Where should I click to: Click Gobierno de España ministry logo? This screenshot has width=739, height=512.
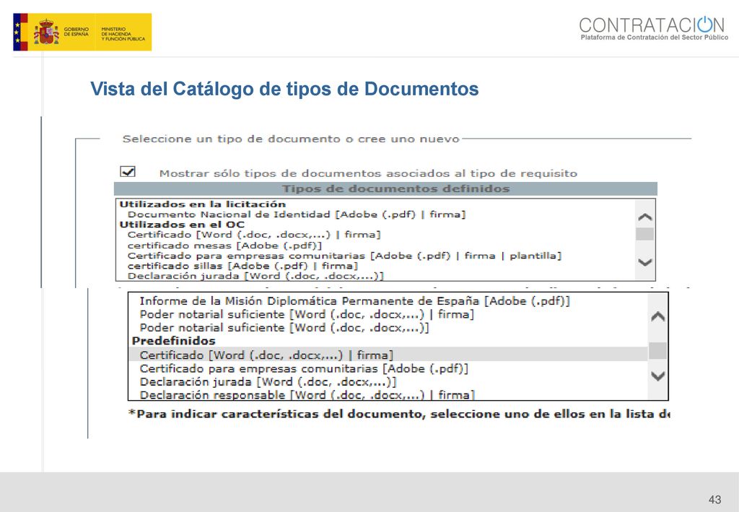(82, 32)
